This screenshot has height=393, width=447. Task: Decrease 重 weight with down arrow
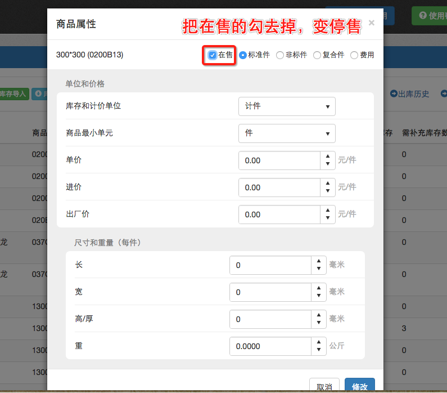click(x=319, y=350)
